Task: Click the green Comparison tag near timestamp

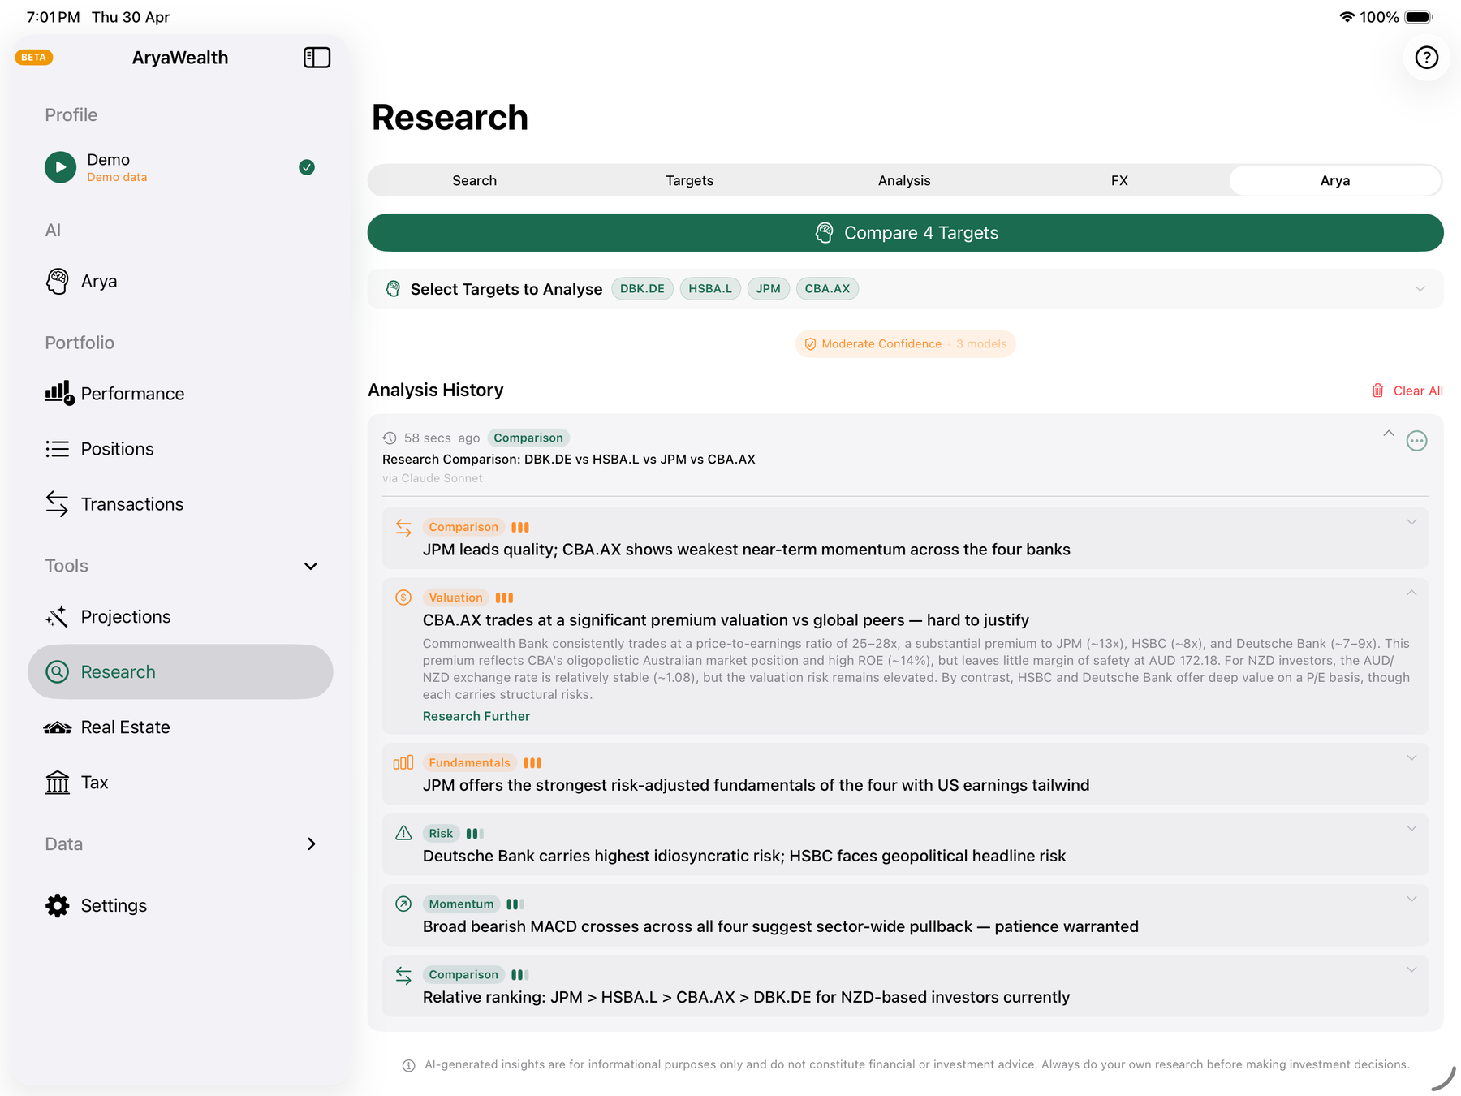Action: [x=528, y=438]
